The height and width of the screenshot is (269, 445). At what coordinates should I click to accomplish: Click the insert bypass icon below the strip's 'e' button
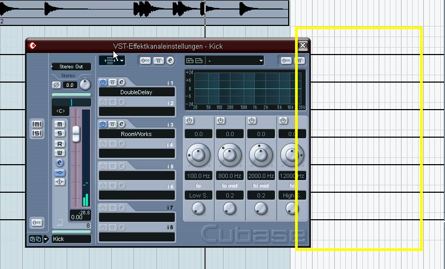coord(59,173)
